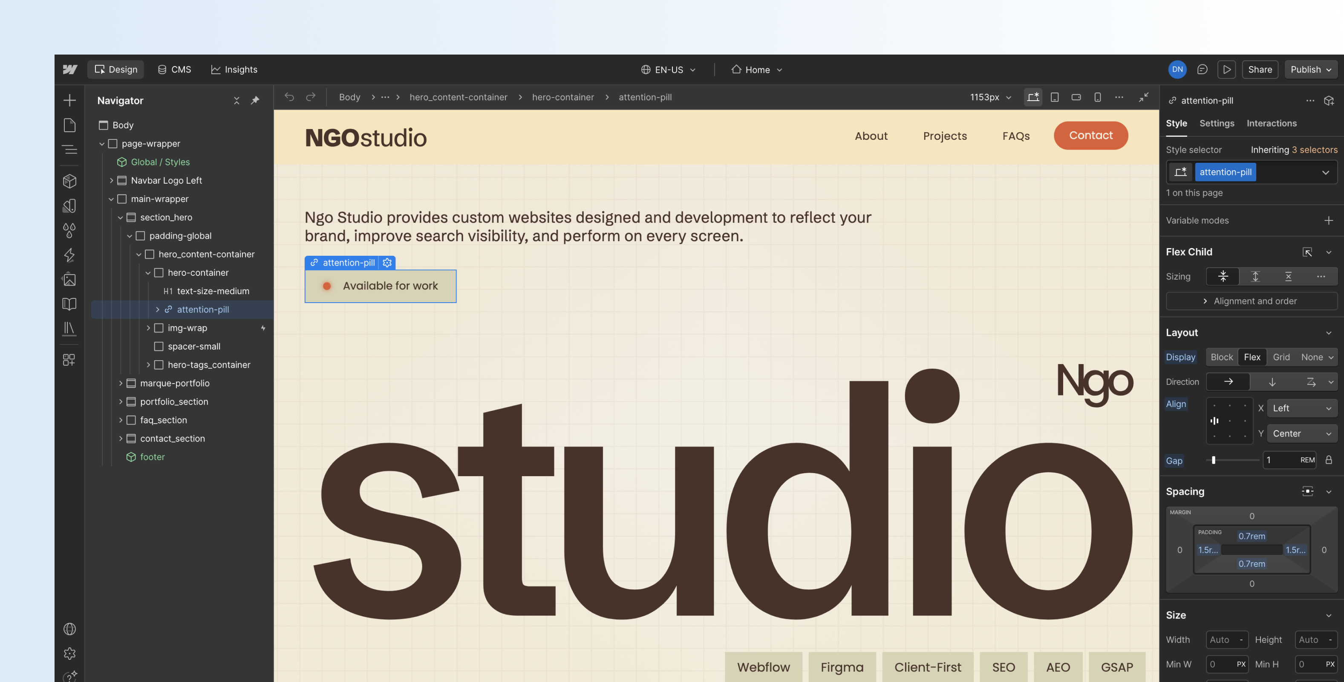Open the Interactions tab in right panel
The image size is (1344, 682).
(x=1272, y=123)
